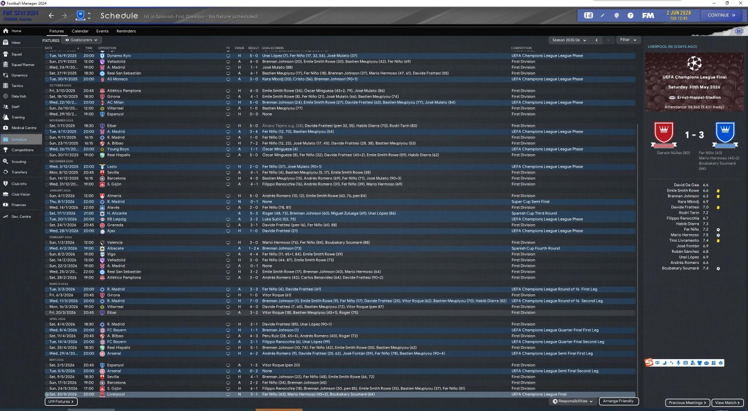Click the Arrange Friendly button
Image resolution: width=748 pixels, height=411 pixels.
pos(619,402)
